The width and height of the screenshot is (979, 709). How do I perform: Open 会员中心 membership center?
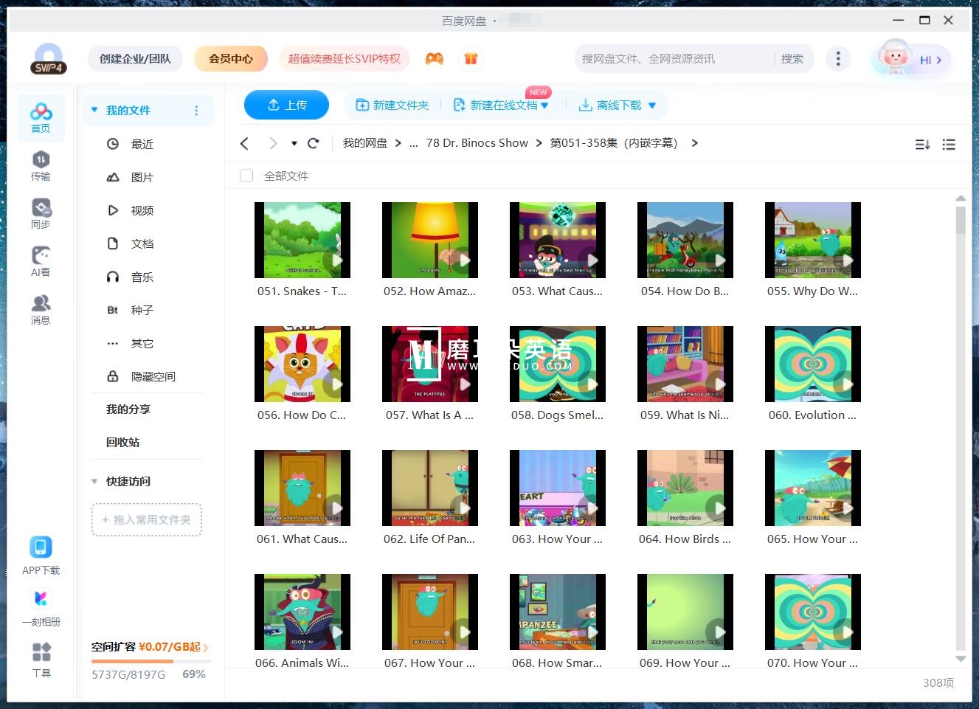coord(231,58)
